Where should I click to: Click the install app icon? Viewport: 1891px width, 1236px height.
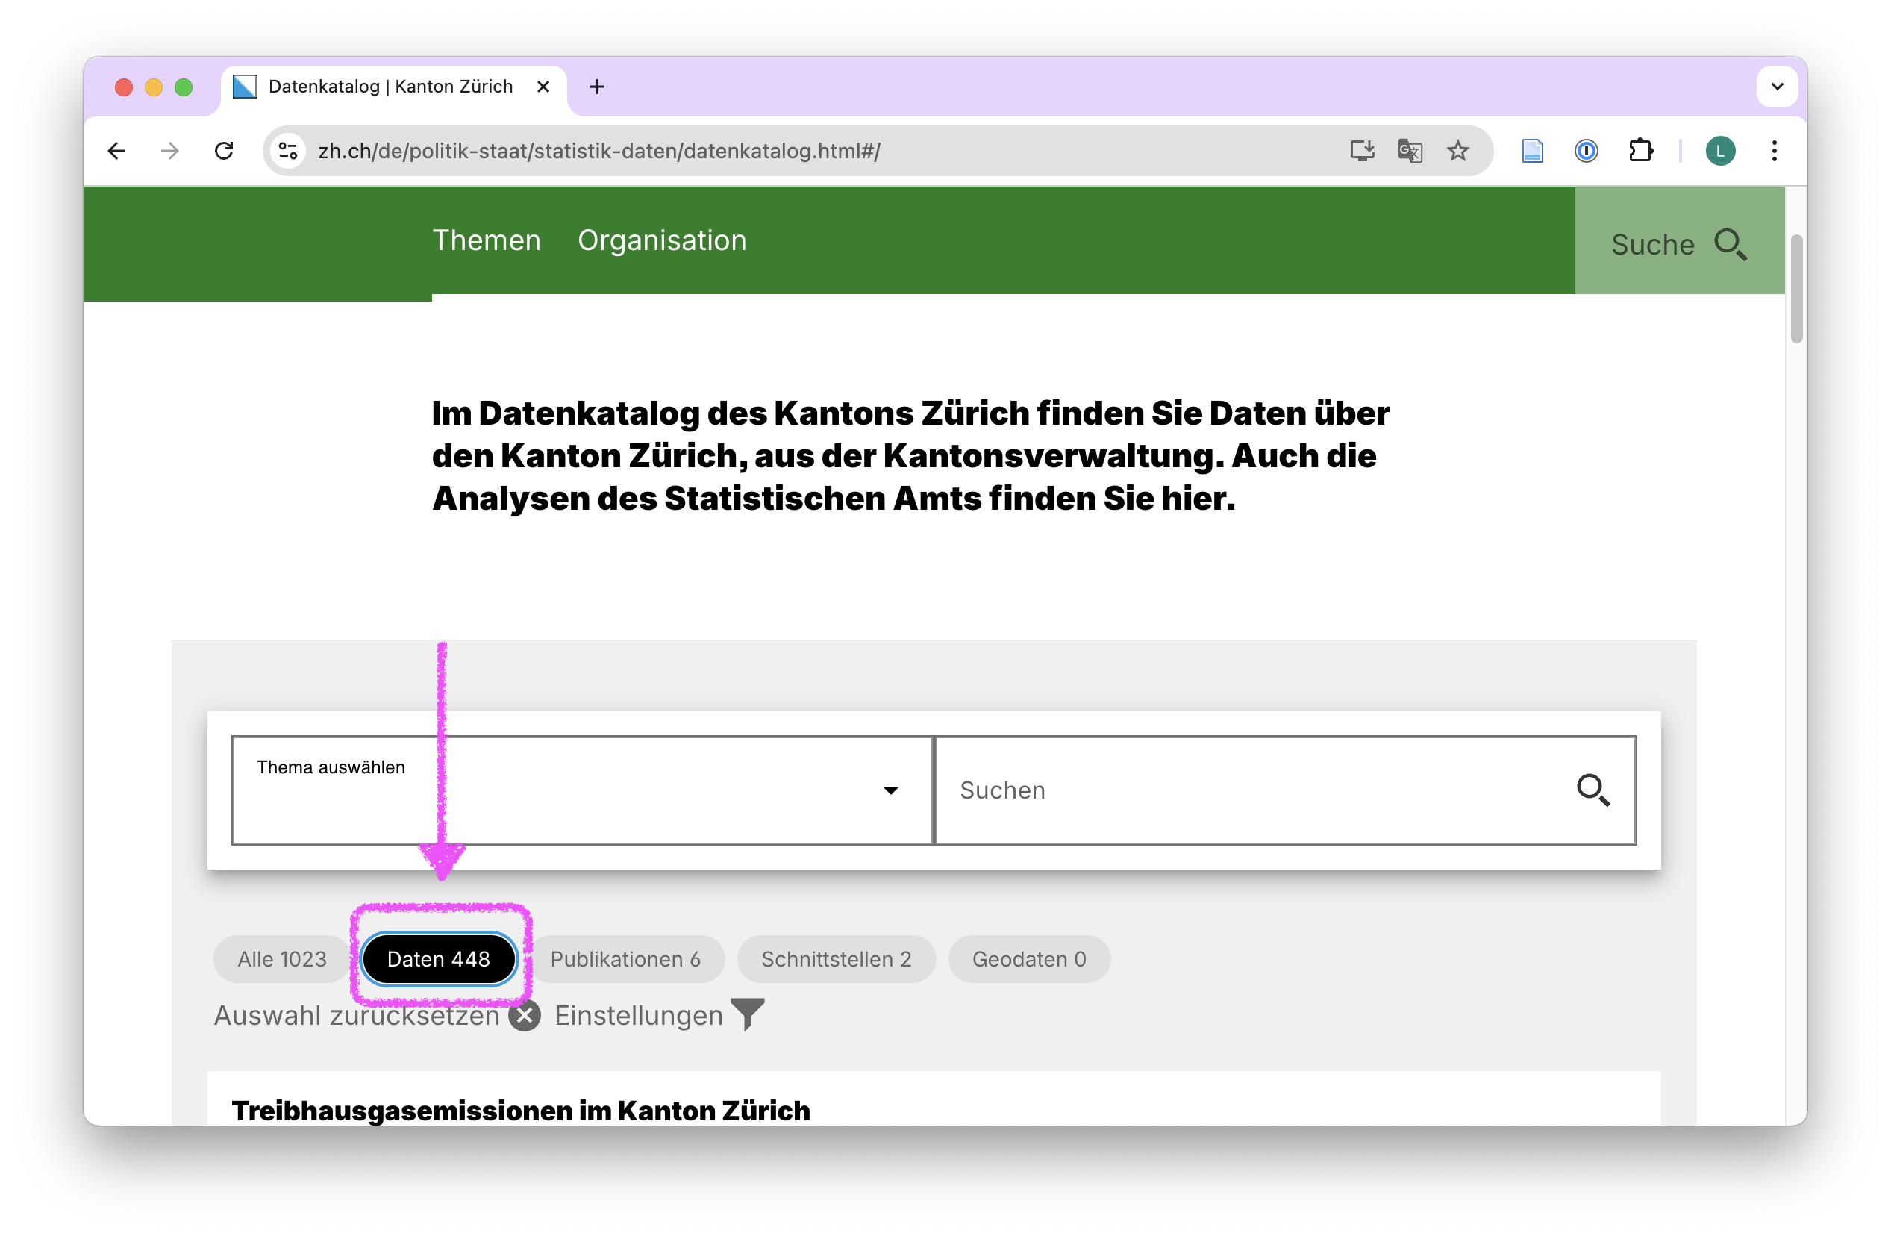[x=1362, y=151]
